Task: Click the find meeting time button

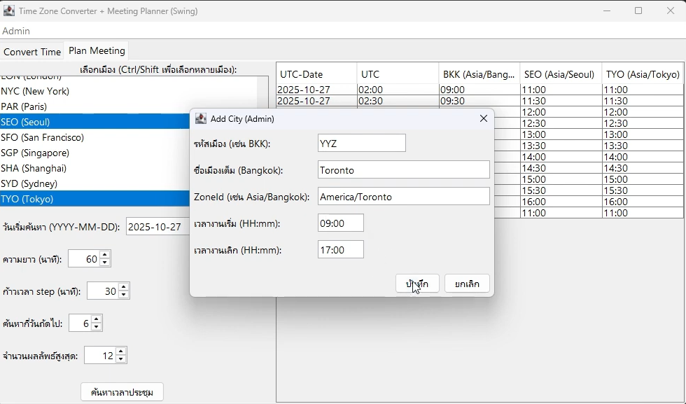Action: [122, 392]
